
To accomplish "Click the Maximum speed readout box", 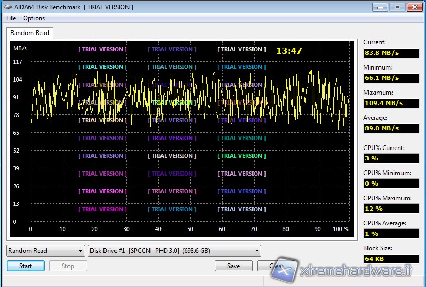I will click(391, 103).
